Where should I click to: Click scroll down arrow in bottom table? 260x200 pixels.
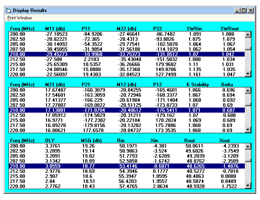248,186
